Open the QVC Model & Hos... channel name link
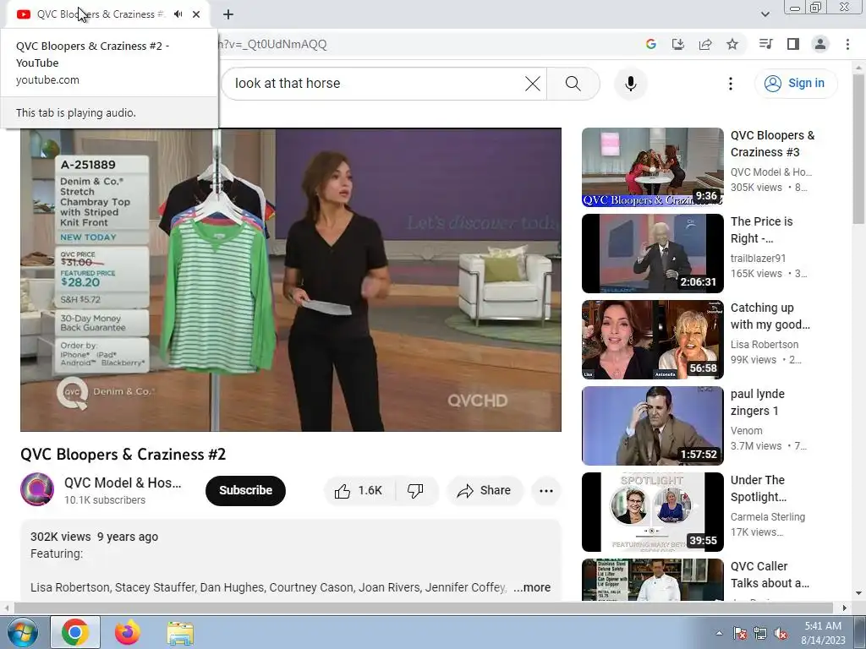The height and width of the screenshot is (649, 866). pyautogui.click(x=123, y=483)
